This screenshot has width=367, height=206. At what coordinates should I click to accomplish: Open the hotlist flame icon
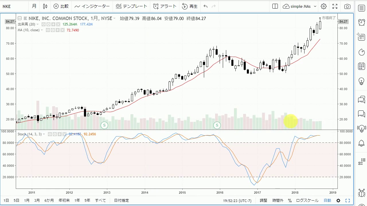[362, 52]
